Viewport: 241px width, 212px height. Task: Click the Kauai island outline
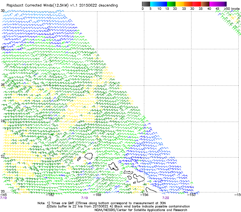click(89, 156)
